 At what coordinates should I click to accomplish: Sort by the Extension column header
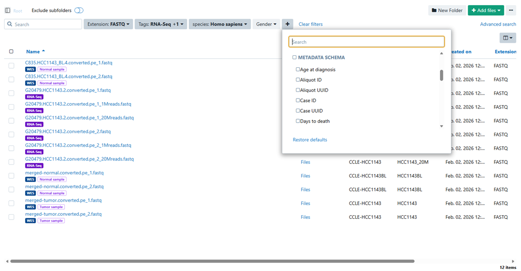(x=505, y=51)
